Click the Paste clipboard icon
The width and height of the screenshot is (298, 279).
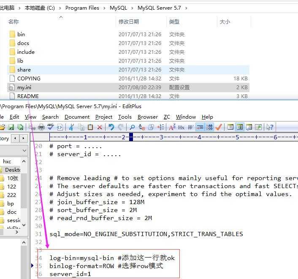(90, 127)
